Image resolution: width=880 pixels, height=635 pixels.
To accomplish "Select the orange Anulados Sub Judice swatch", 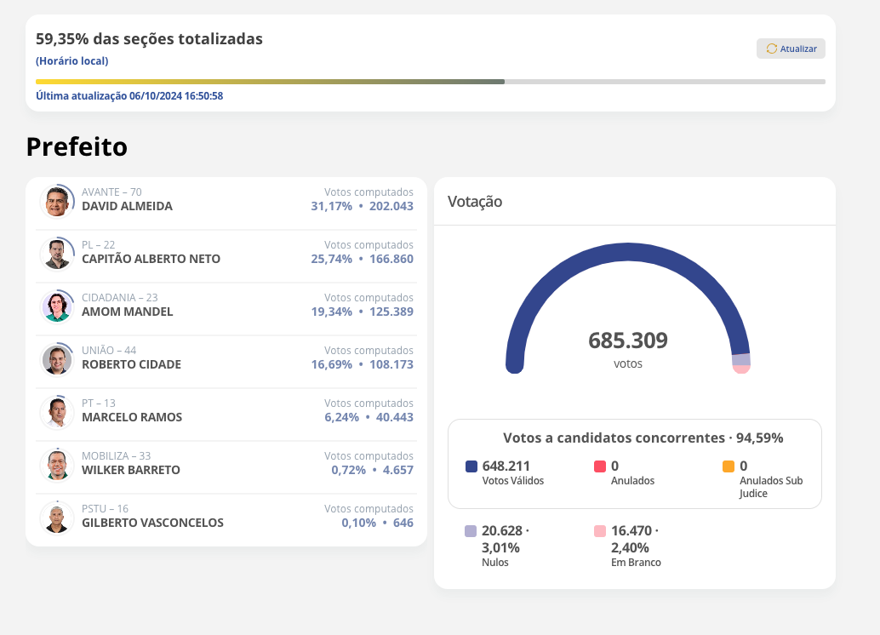I will pos(729,466).
